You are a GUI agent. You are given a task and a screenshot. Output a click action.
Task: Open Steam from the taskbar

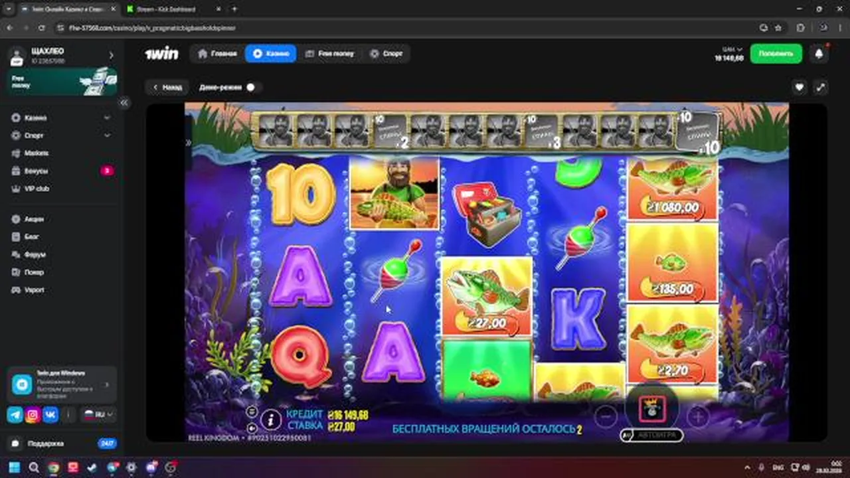92,467
